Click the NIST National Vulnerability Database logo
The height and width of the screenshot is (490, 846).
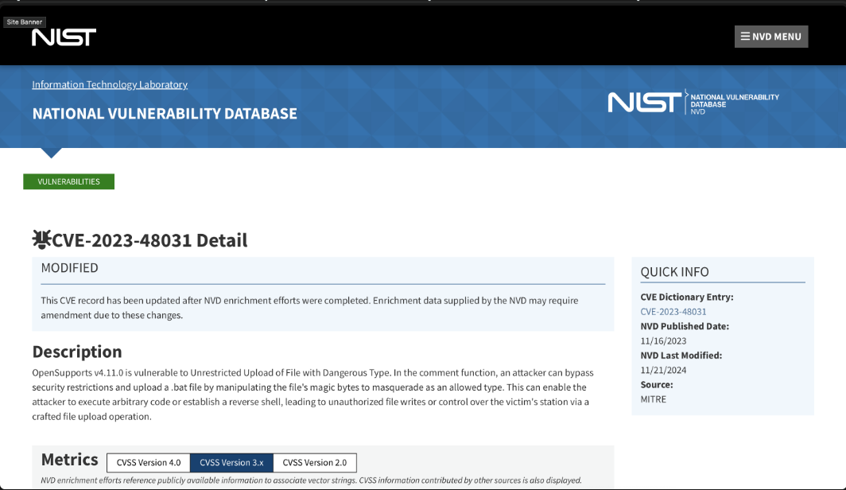pyautogui.click(x=693, y=103)
